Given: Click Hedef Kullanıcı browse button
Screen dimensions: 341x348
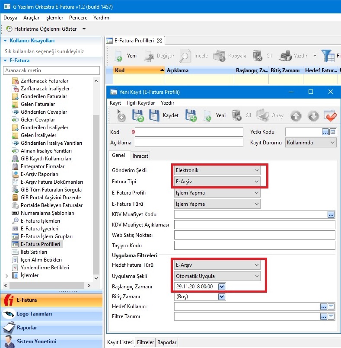Looking at the screenshot, I should click(x=324, y=306).
